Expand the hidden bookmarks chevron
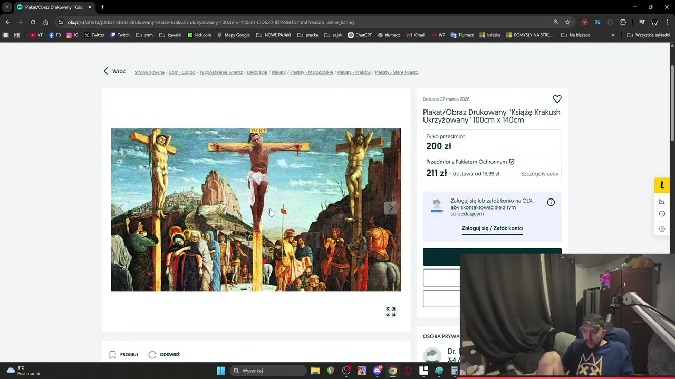675x379 pixels. click(613, 35)
